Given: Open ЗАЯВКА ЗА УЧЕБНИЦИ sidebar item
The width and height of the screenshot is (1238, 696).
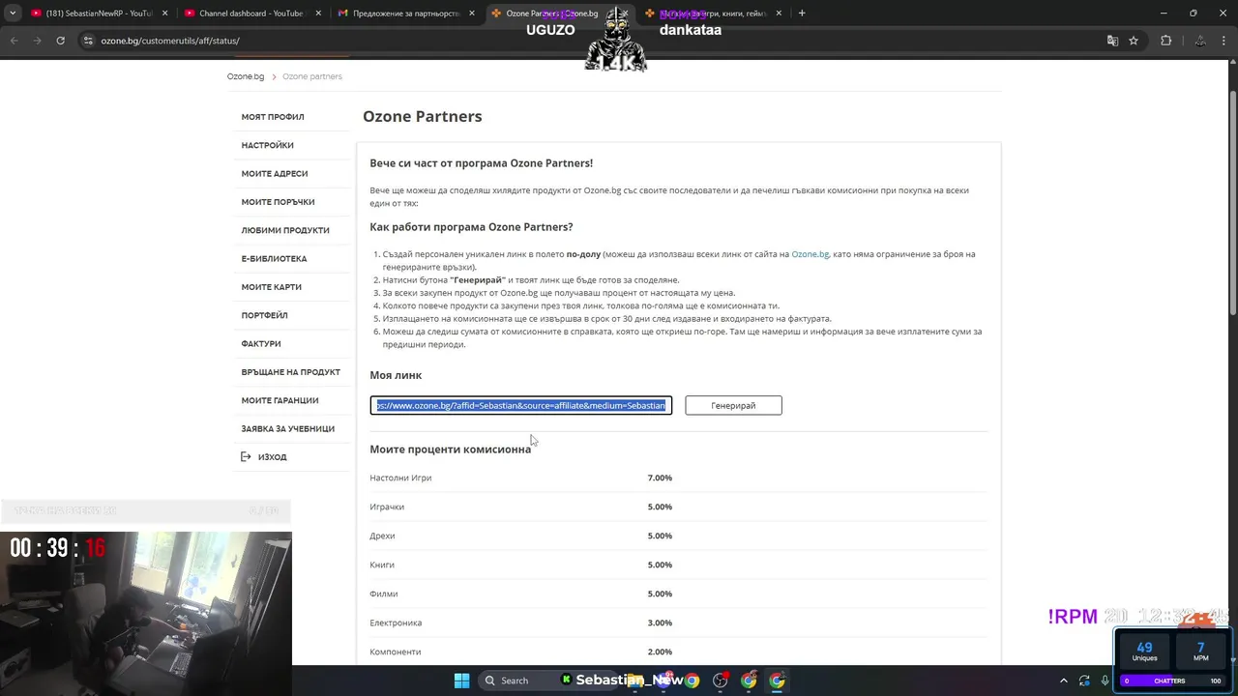Looking at the screenshot, I should 288,429.
